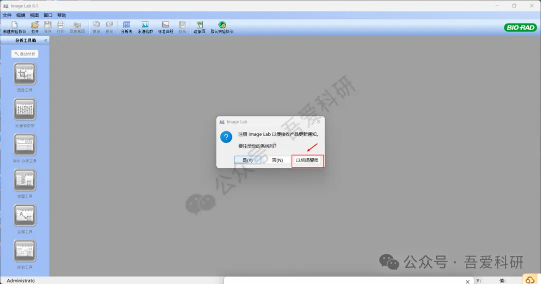Open the Standard Curve (标准曲线) icon
The width and height of the screenshot is (541, 284).
tap(166, 25)
